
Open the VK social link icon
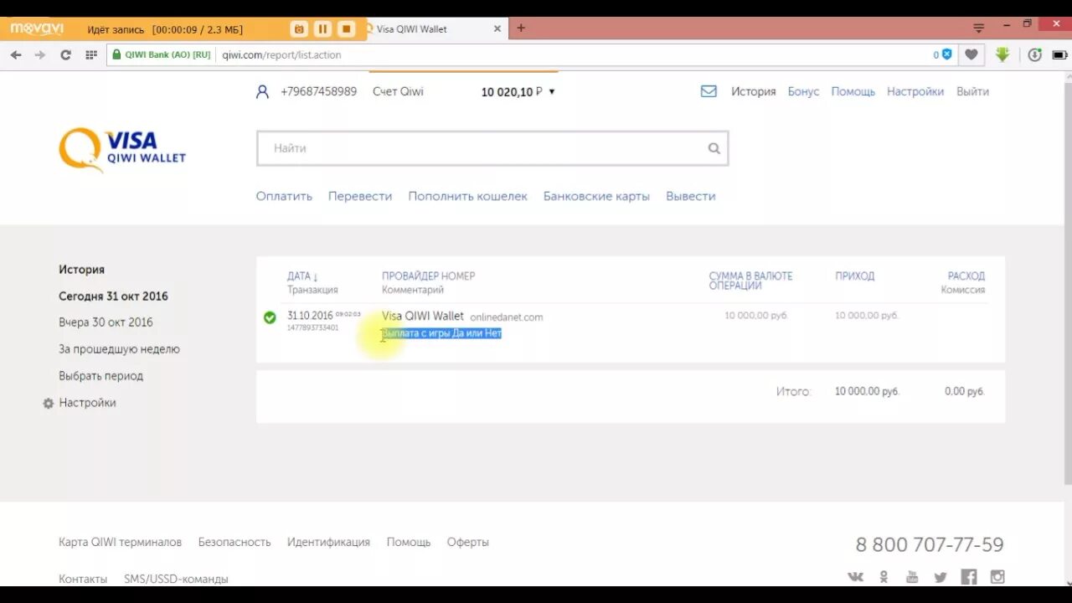[x=855, y=576]
